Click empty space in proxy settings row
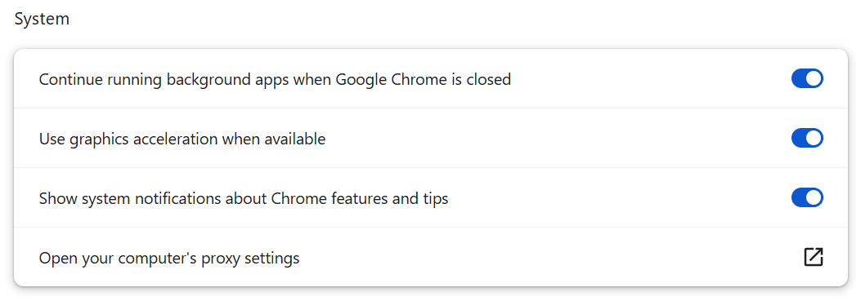 click(x=549, y=257)
